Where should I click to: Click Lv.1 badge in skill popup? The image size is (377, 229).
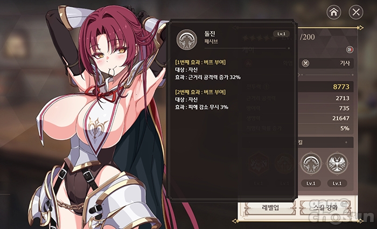click(x=281, y=34)
